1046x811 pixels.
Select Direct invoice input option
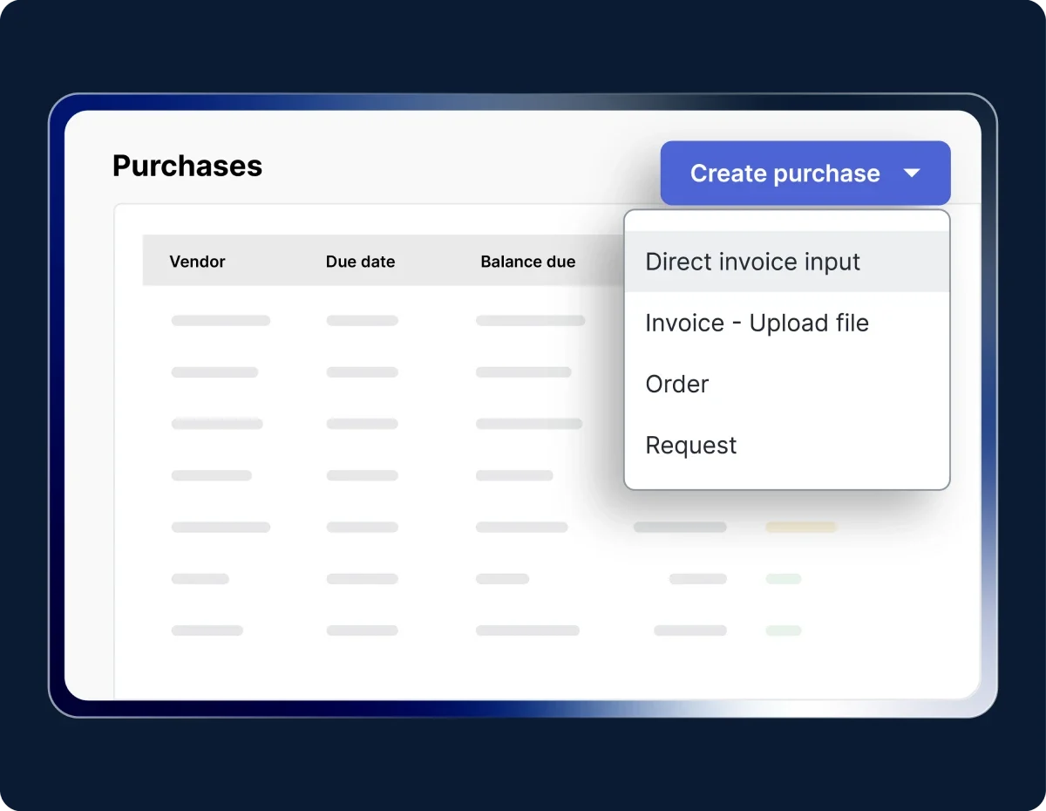(x=752, y=262)
